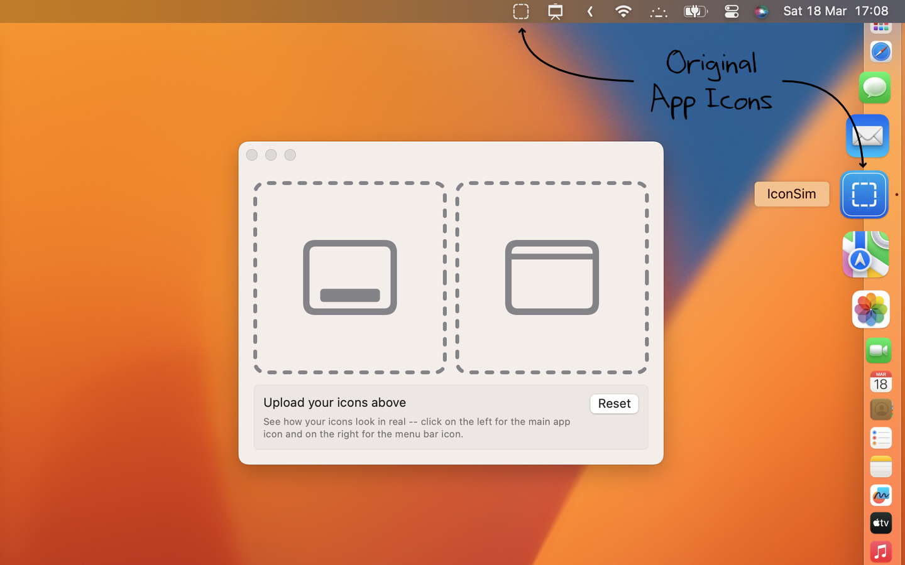Open Calendar showing March 18

[x=880, y=382]
